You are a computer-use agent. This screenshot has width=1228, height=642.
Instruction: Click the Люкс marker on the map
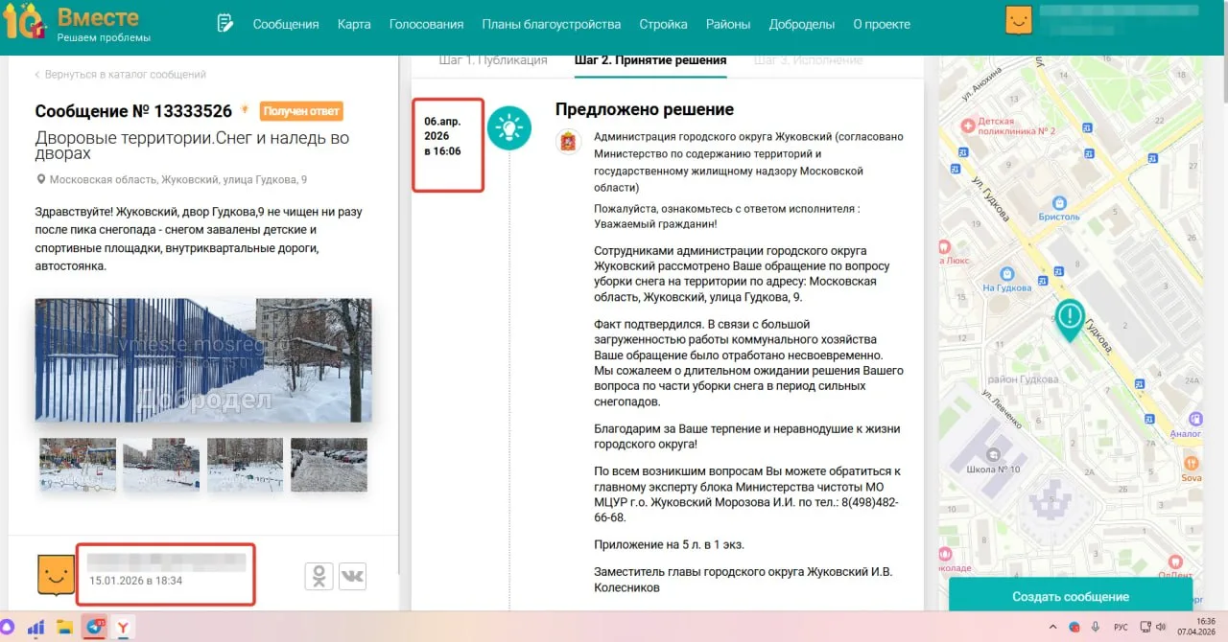tap(945, 245)
